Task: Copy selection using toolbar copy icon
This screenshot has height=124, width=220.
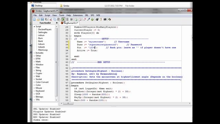Action: tap(55, 19)
